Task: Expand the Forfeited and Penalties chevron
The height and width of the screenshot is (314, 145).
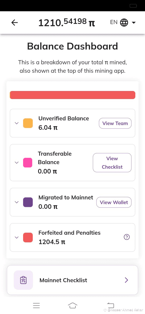Action: click(x=17, y=237)
